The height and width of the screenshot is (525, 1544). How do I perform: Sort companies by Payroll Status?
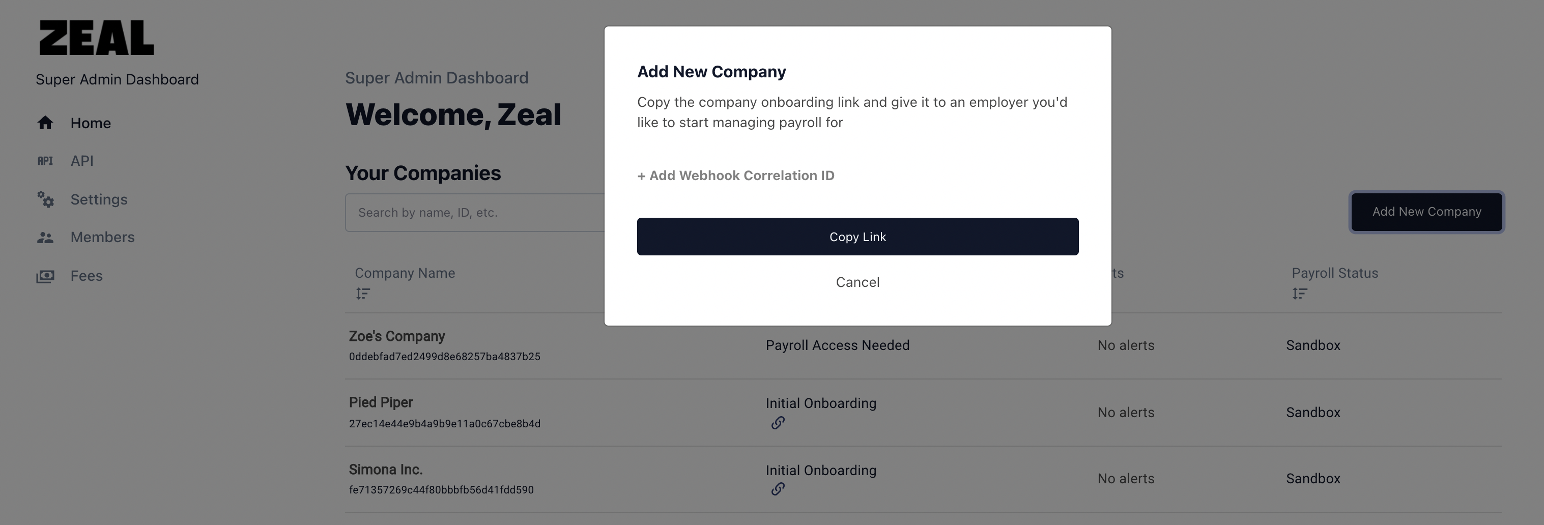point(1299,294)
